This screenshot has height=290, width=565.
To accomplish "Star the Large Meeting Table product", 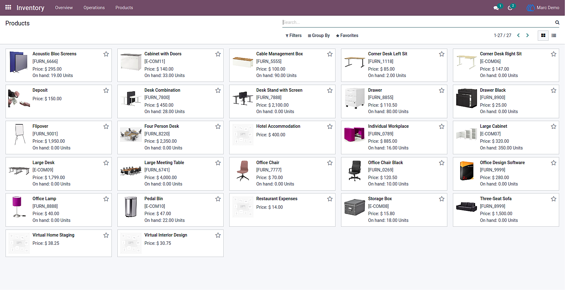I will (x=218, y=163).
